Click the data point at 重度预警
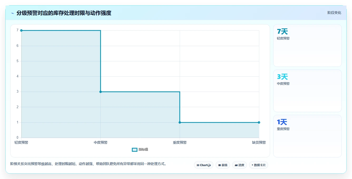Image resolution: width=352 pixels, height=179 pixels. pyautogui.click(x=180, y=122)
